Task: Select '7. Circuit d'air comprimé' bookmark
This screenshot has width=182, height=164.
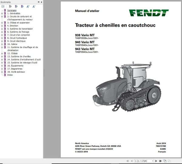Action: pos(19,35)
